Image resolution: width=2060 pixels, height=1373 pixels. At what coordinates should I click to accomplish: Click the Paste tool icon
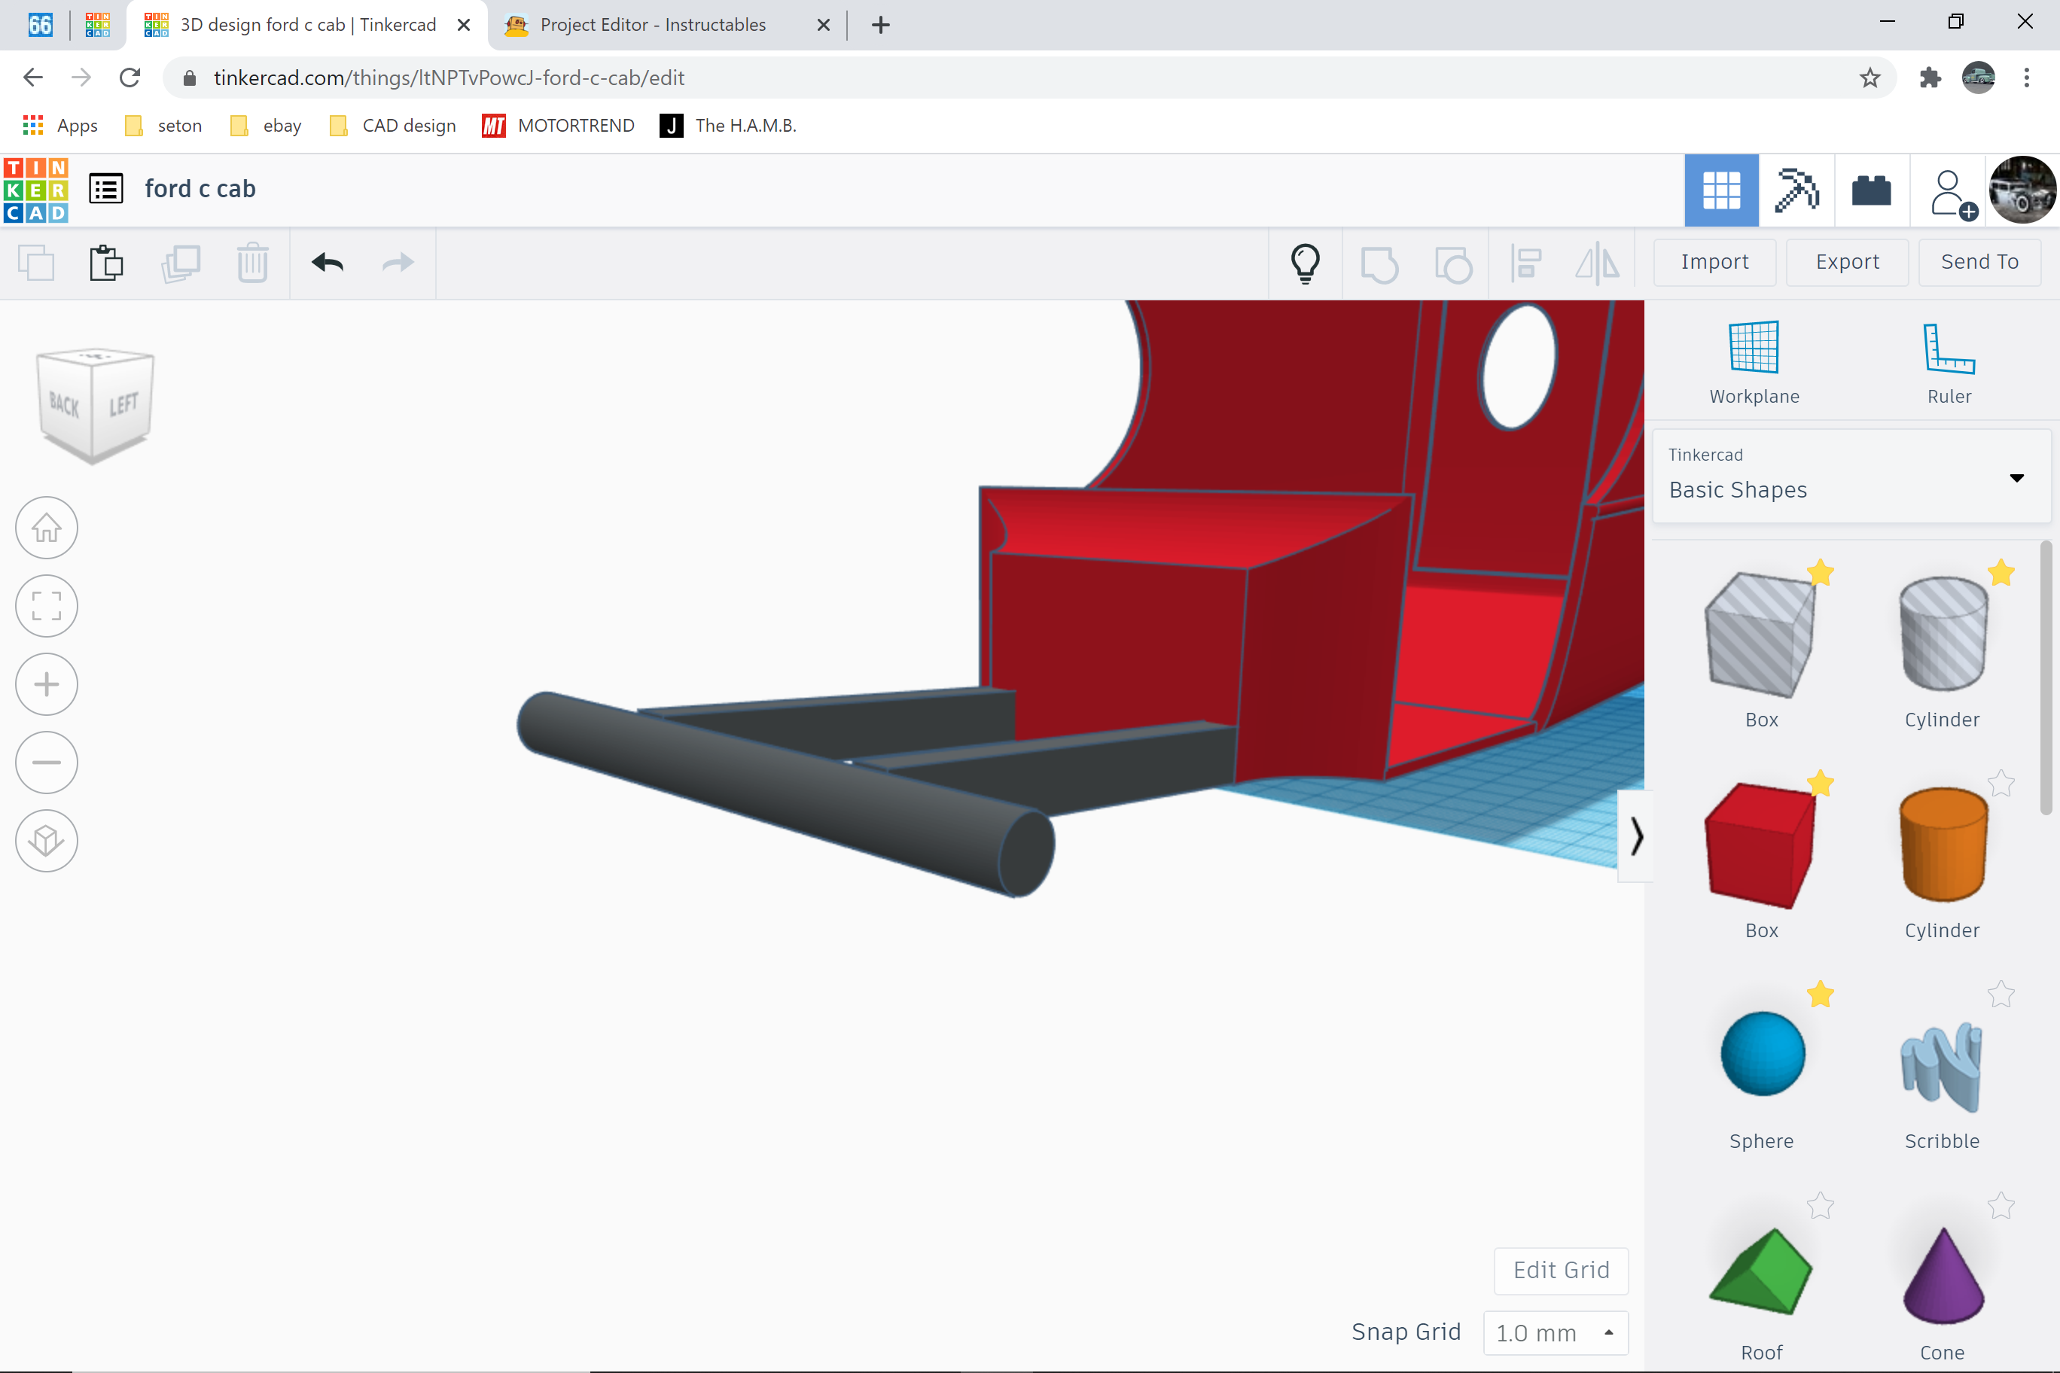106,263
